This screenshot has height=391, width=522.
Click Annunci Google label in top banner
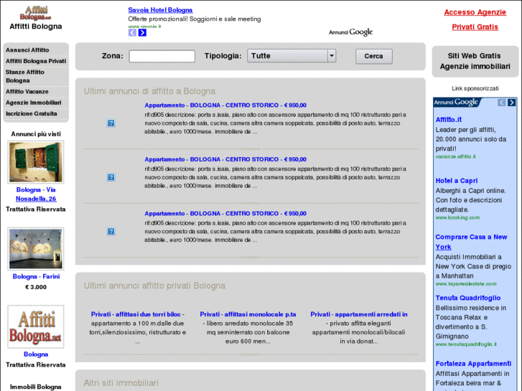[350, 32]
